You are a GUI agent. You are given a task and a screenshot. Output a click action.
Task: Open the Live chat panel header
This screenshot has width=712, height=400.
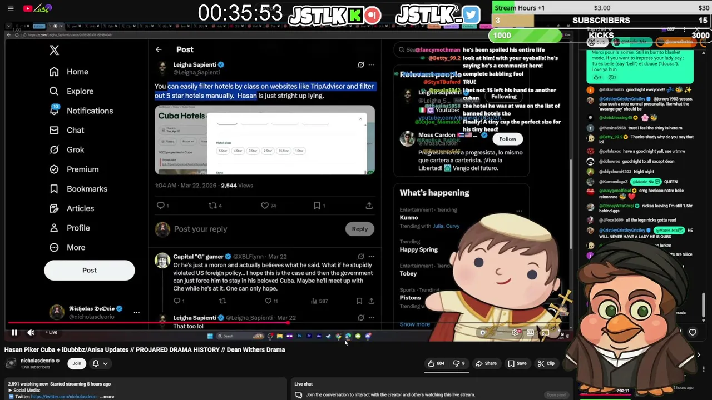point(304,384)
